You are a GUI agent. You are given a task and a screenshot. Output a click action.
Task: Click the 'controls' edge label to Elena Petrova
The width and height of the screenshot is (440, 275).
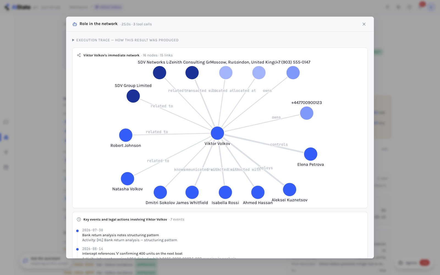point(279,145)
